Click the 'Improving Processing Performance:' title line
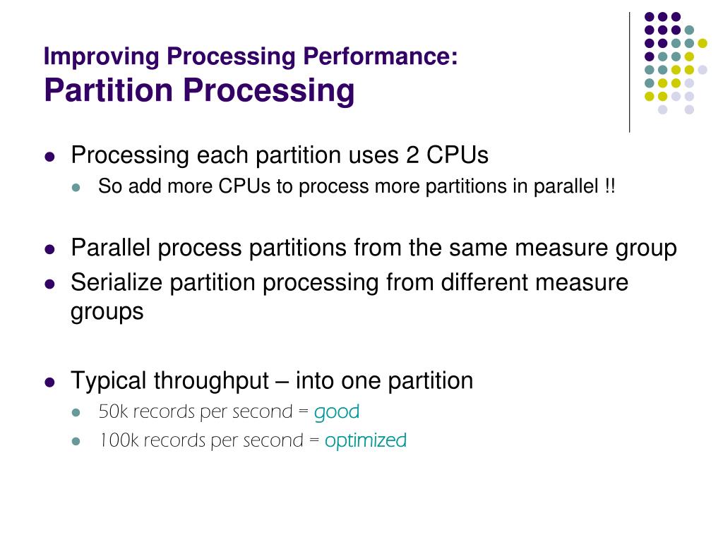The height and width of the screenshot is (542, 723). click(251, 57)
